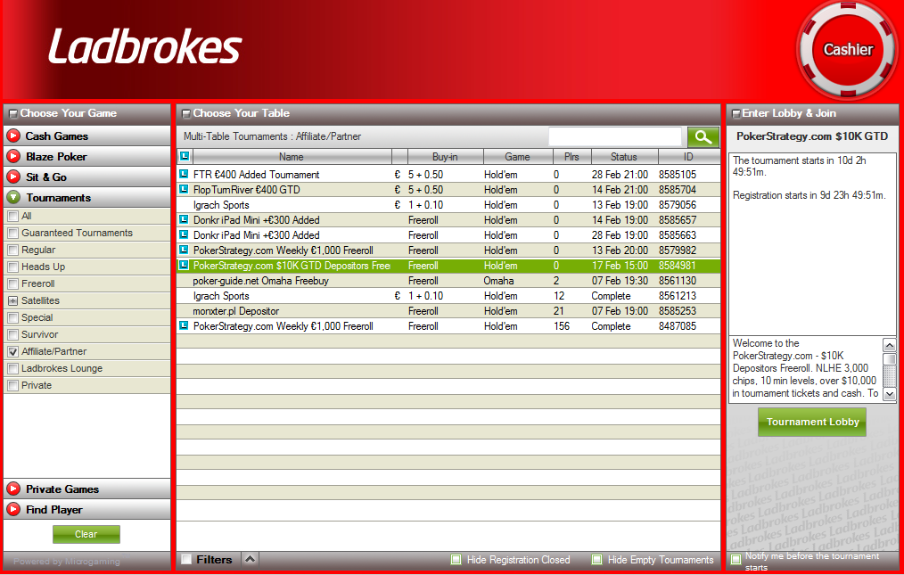Click the blue icon in the table header
The height and width of the screenshot is (575, 904).
click(x=185, y=156)
